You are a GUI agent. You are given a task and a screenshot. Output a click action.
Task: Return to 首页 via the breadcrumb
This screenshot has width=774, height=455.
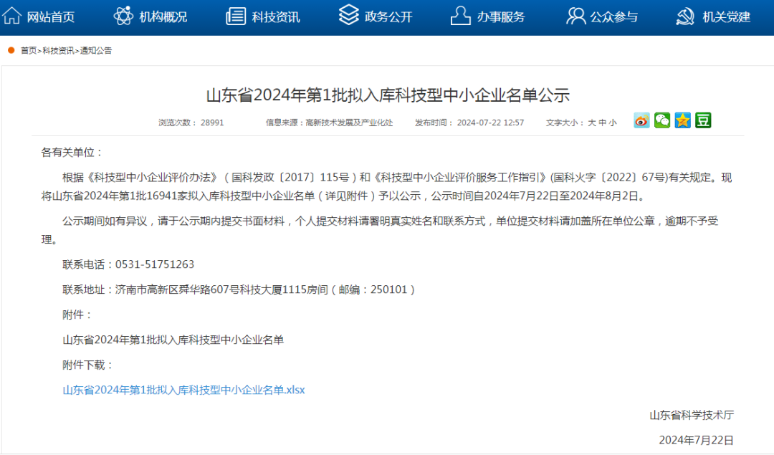point(28,50)
